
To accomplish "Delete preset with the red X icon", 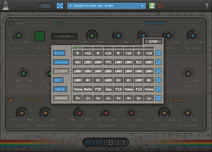I will click(x=161, y=6).
